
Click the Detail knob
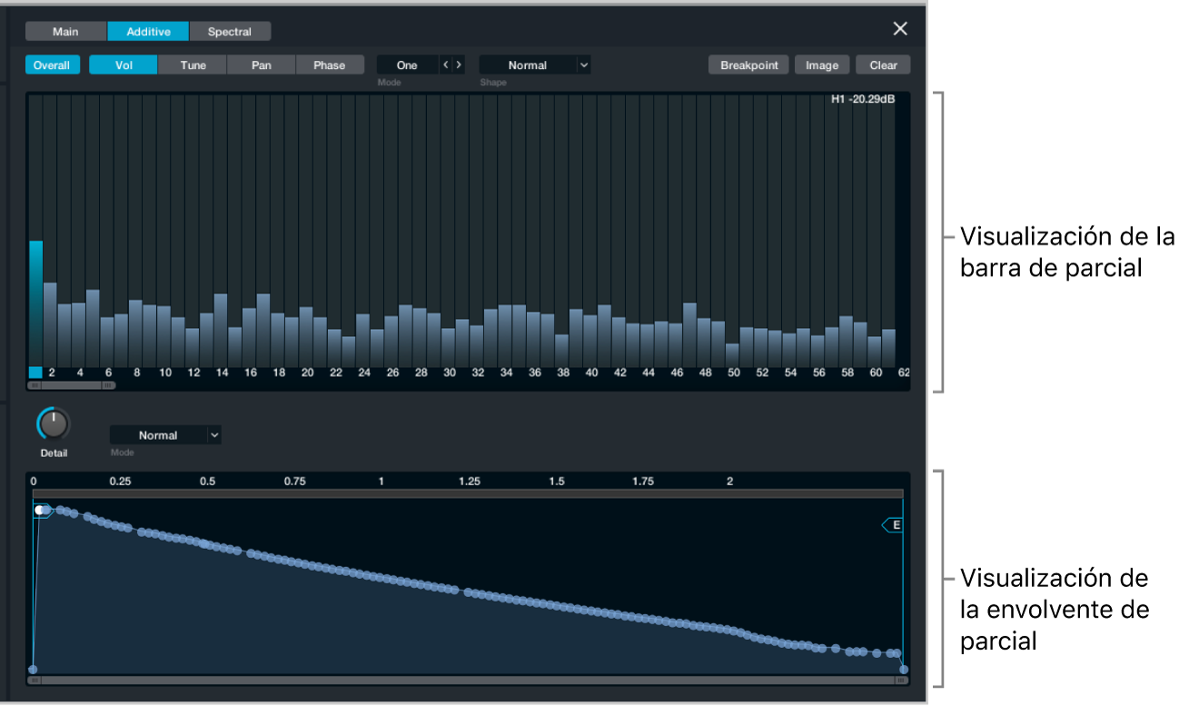pyautogui.click(x=54, y=423)
